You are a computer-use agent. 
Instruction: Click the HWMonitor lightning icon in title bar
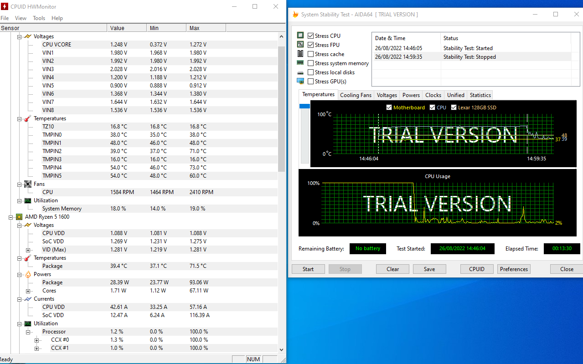click(5, 7)
